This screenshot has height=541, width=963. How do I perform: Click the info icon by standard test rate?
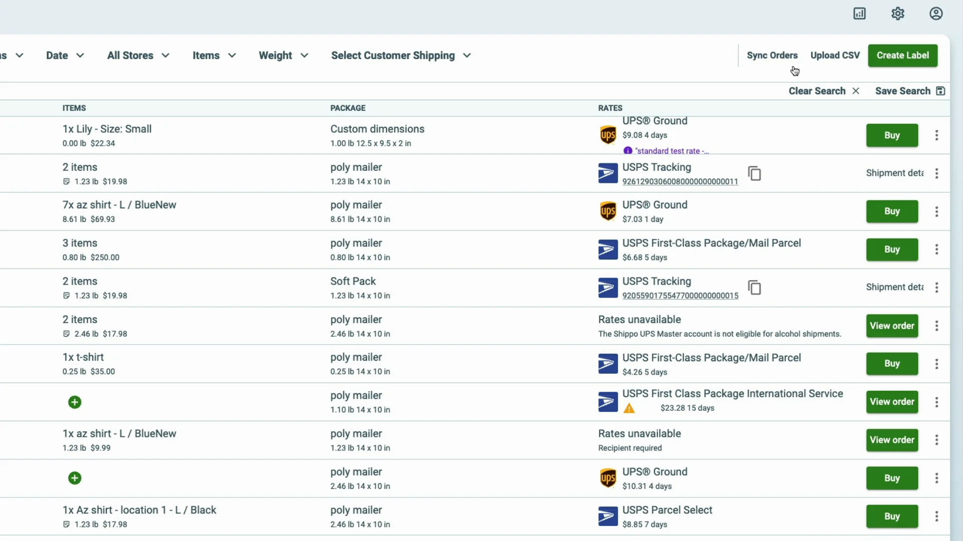coord(627,151)
